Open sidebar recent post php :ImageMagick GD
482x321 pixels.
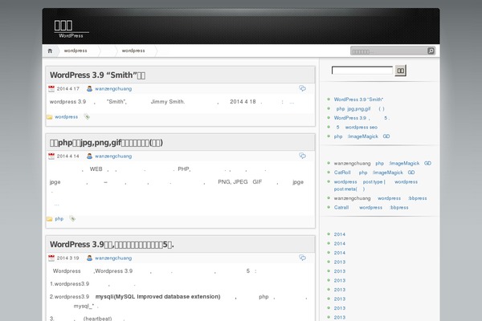[361, 136]
